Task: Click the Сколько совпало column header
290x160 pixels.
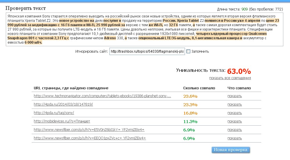Action: coord(199,88)
